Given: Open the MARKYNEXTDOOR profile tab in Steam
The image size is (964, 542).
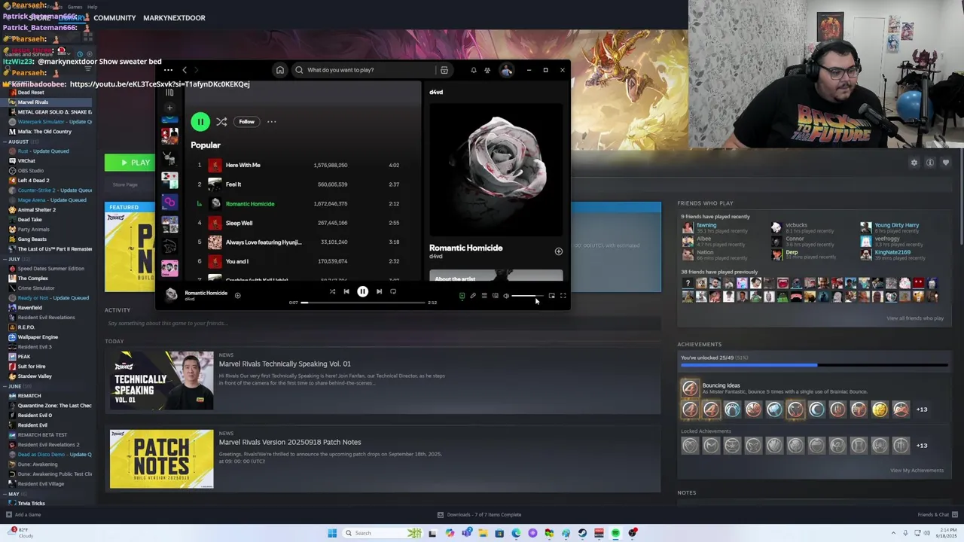Looking at the screenshot, I should (x=174, y=18).
